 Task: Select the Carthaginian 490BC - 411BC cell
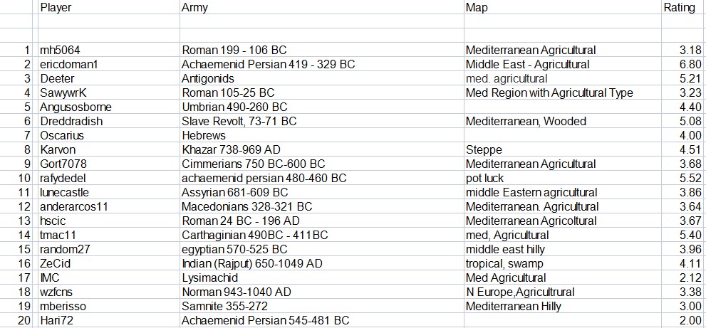coord(322,236)
